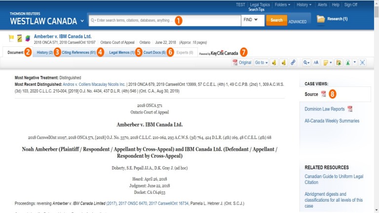Open Dominion Law Reports case view
Viewport: 379px width, 213px height.
324,109
